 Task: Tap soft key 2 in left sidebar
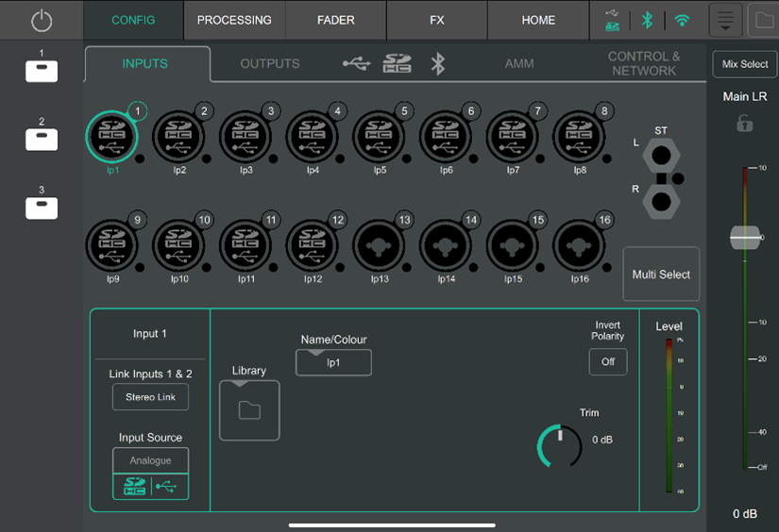(42, 140)
